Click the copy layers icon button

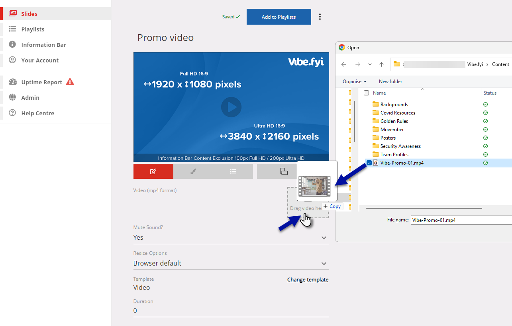[284, 171]
